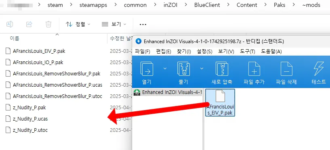Image resolution: width=330 pixels, height=150 pixels.
Task: Open the View (보기(V)) menu in Bandizip
Action: (x=226, y=52)
